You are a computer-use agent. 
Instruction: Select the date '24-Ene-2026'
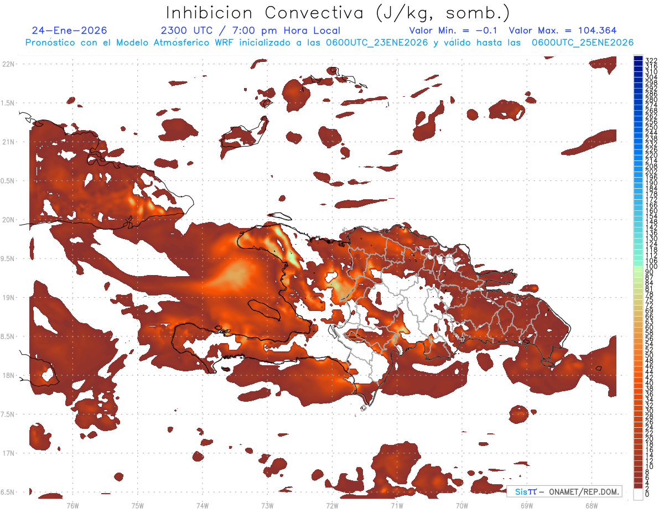[70, 30]
